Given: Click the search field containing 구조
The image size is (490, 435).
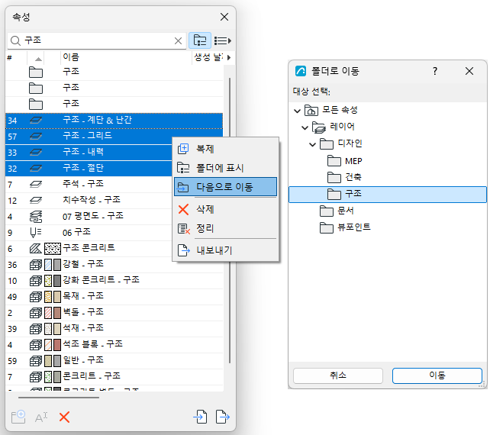Looking at the screenshot, I should click(97, 40).
